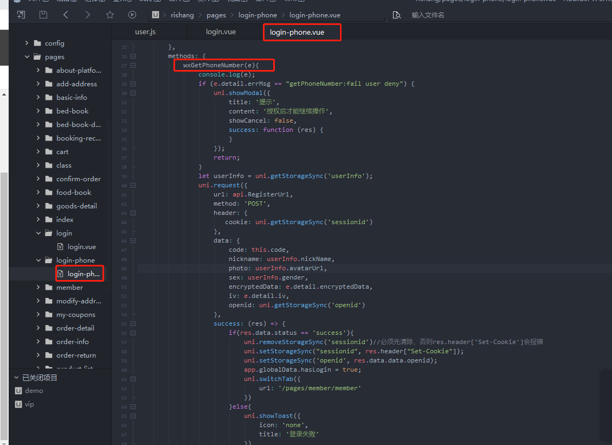Screen dimensions: 612x445
Task: Expand the modify-addr... folder
Action: pyautogui.click(x=38, y=301)
